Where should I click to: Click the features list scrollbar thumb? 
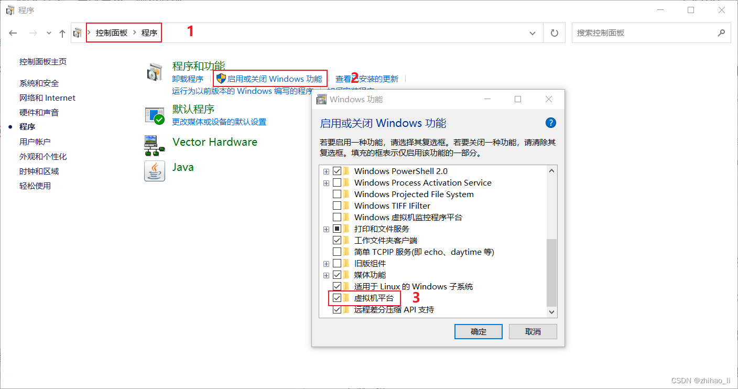(x=551, y=273)
